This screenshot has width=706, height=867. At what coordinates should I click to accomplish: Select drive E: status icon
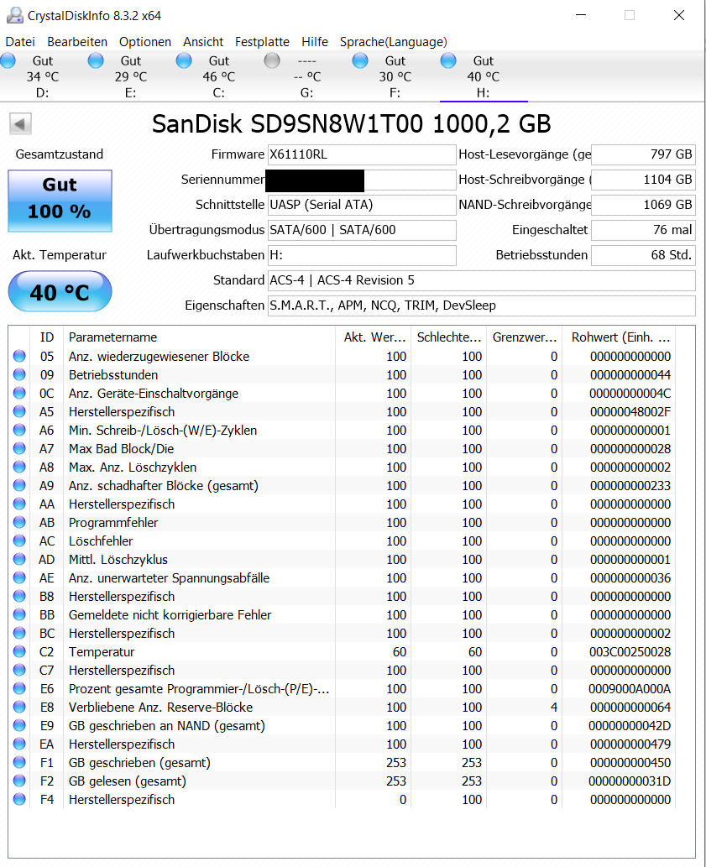click(96, 60)
